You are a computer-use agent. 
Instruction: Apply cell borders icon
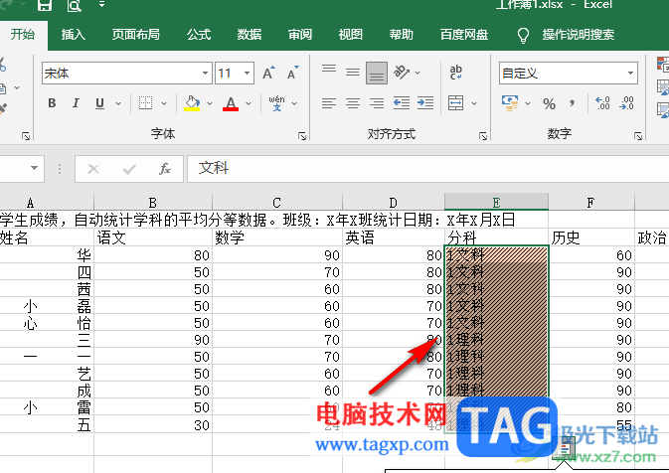(x=145, y=103)
